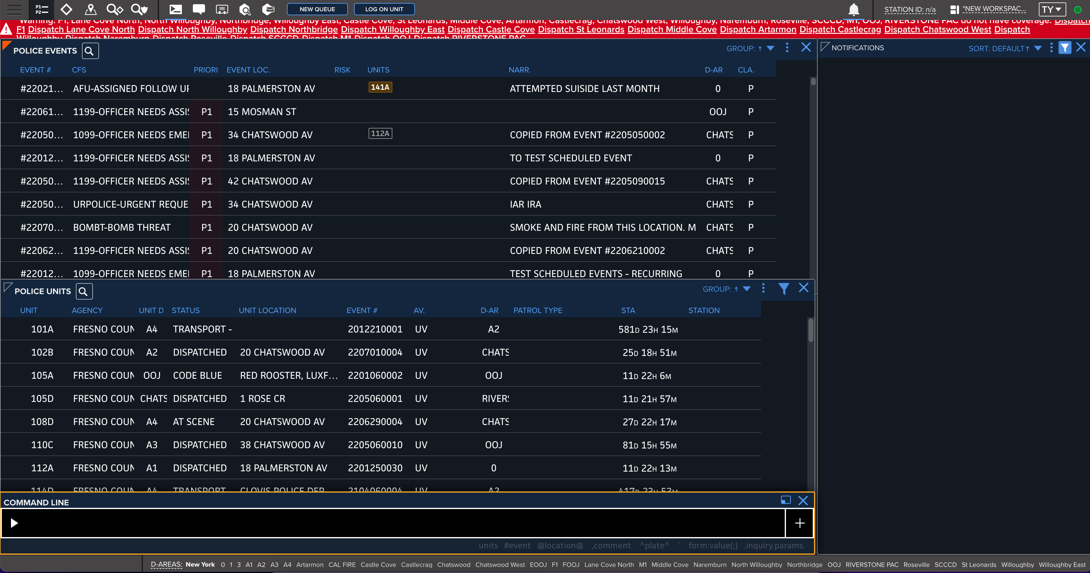Click the unit search shield magnifier icon
This screenshot has height=573, width=1090.
point(139,9)
